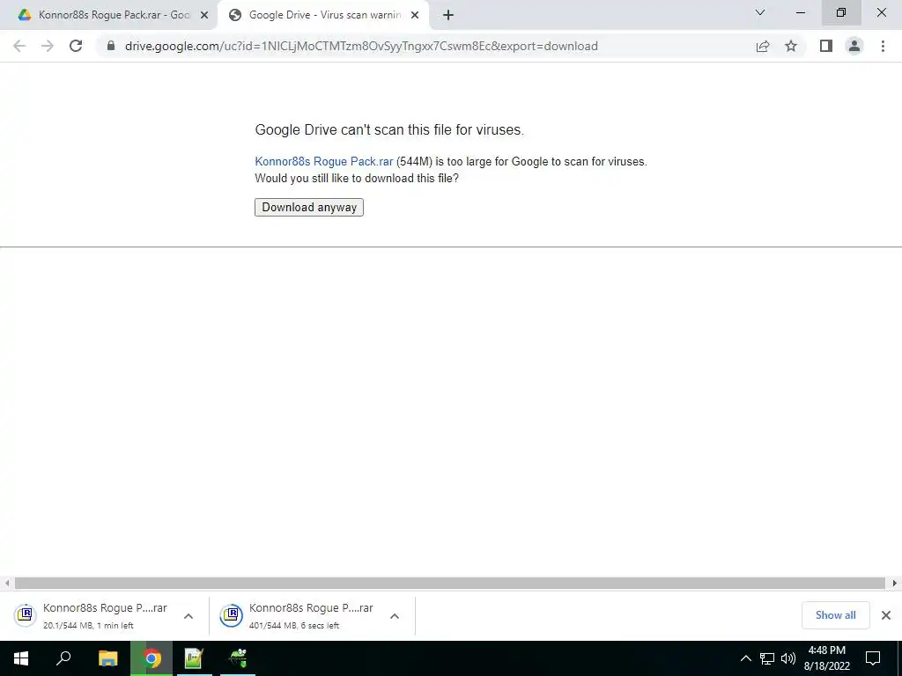Open a new browser tab

click(x=448, y=15)
